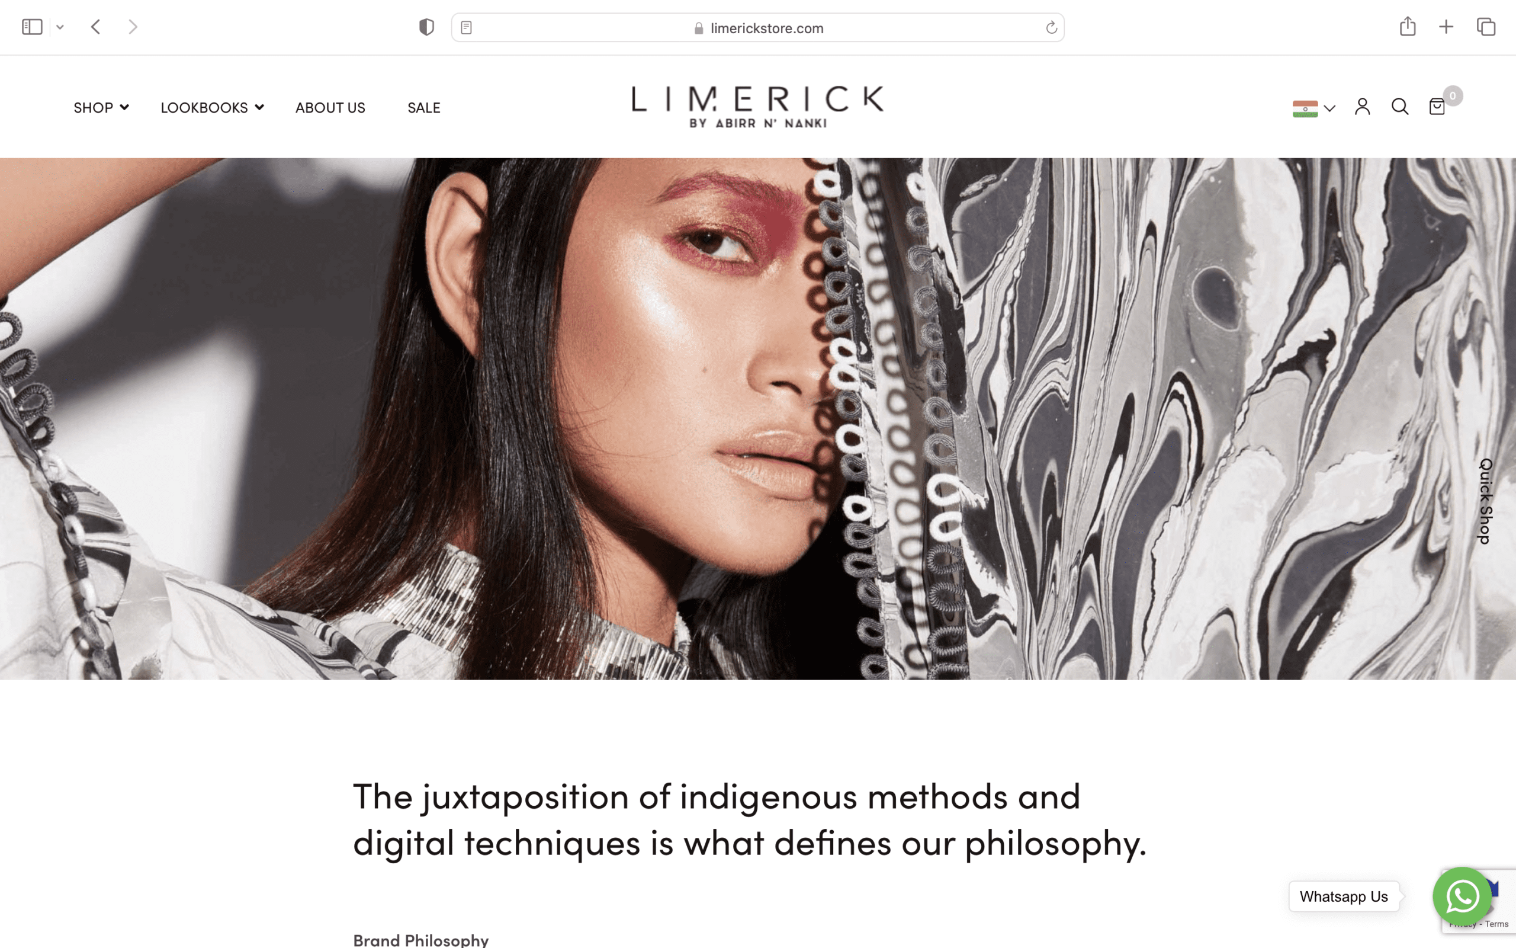Toggle the Reader view icon in address bar
This screenshot has width=1516, height=948.
(466, 28)
